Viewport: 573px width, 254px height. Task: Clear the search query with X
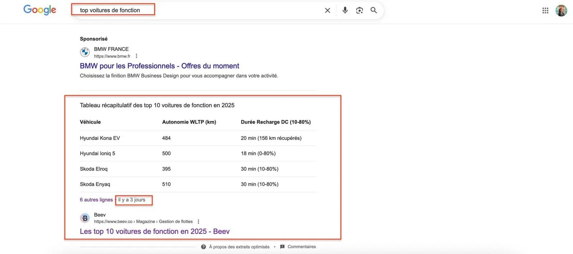tap(327, 10)
